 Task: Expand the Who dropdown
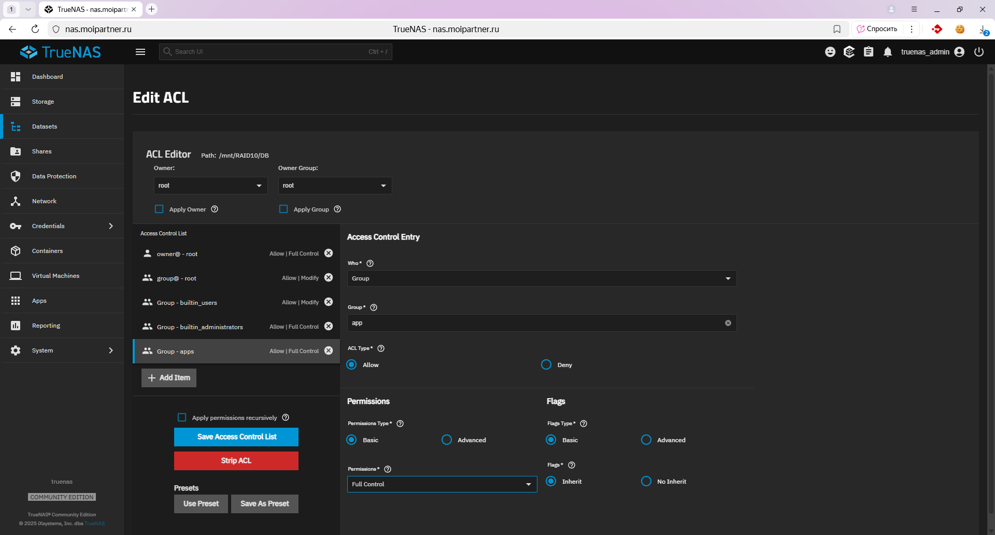542,279
